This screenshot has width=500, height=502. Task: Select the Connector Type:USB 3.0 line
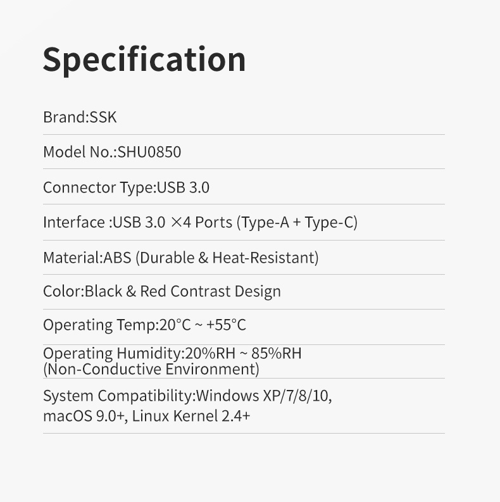coord(126,187)
